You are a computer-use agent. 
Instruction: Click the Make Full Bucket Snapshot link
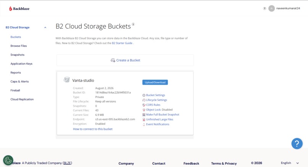163,114
